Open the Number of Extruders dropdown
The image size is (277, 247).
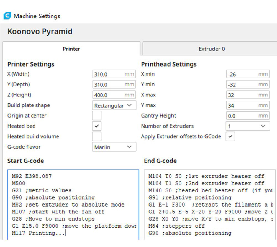[248, 126]
